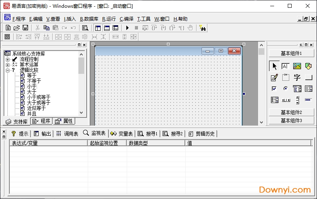Image resolution: width=317 pixels, height=199 pixels.
Task: Select the progress bar component icon
Action: [308, 100]
